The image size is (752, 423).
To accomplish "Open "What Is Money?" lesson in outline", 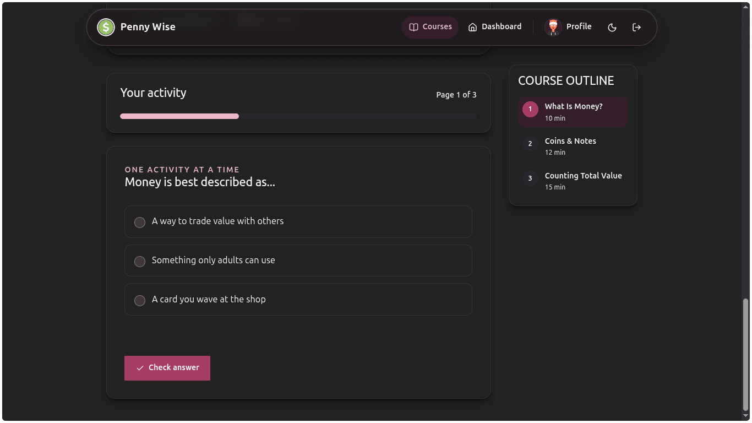I will (573, 112).
